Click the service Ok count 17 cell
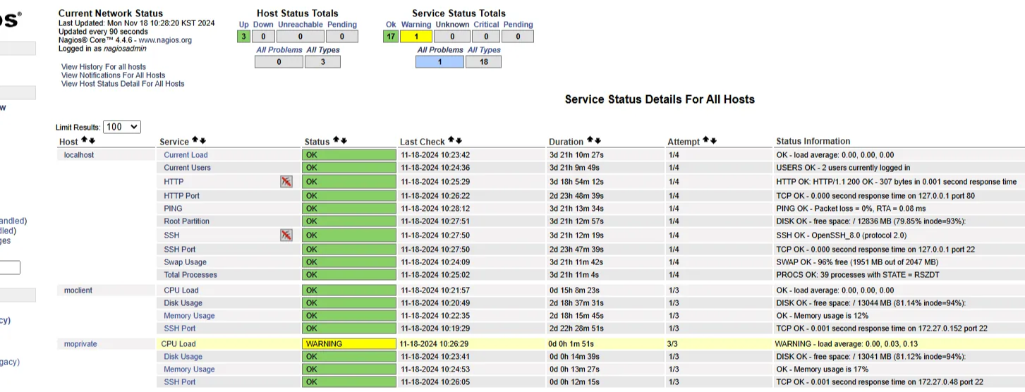This screenshot has width=1025, height=392. (391, 37)
